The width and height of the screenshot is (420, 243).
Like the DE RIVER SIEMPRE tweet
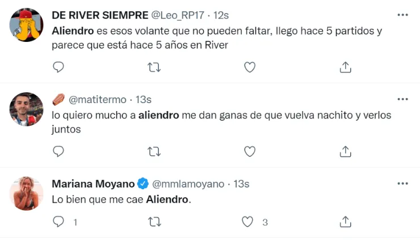249,67
